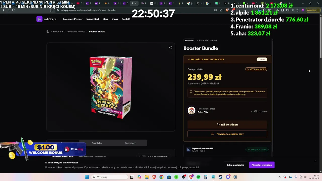Image resolution: width=322 pixels, height=181 pixels.
Task: Open File Explorer from the taskbar
Action: pyautogui.click(x=147, y=177)
